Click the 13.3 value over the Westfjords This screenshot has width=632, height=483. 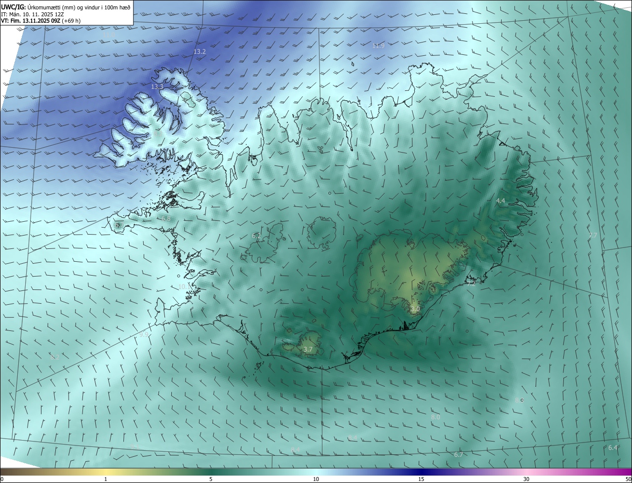[157, 86]
